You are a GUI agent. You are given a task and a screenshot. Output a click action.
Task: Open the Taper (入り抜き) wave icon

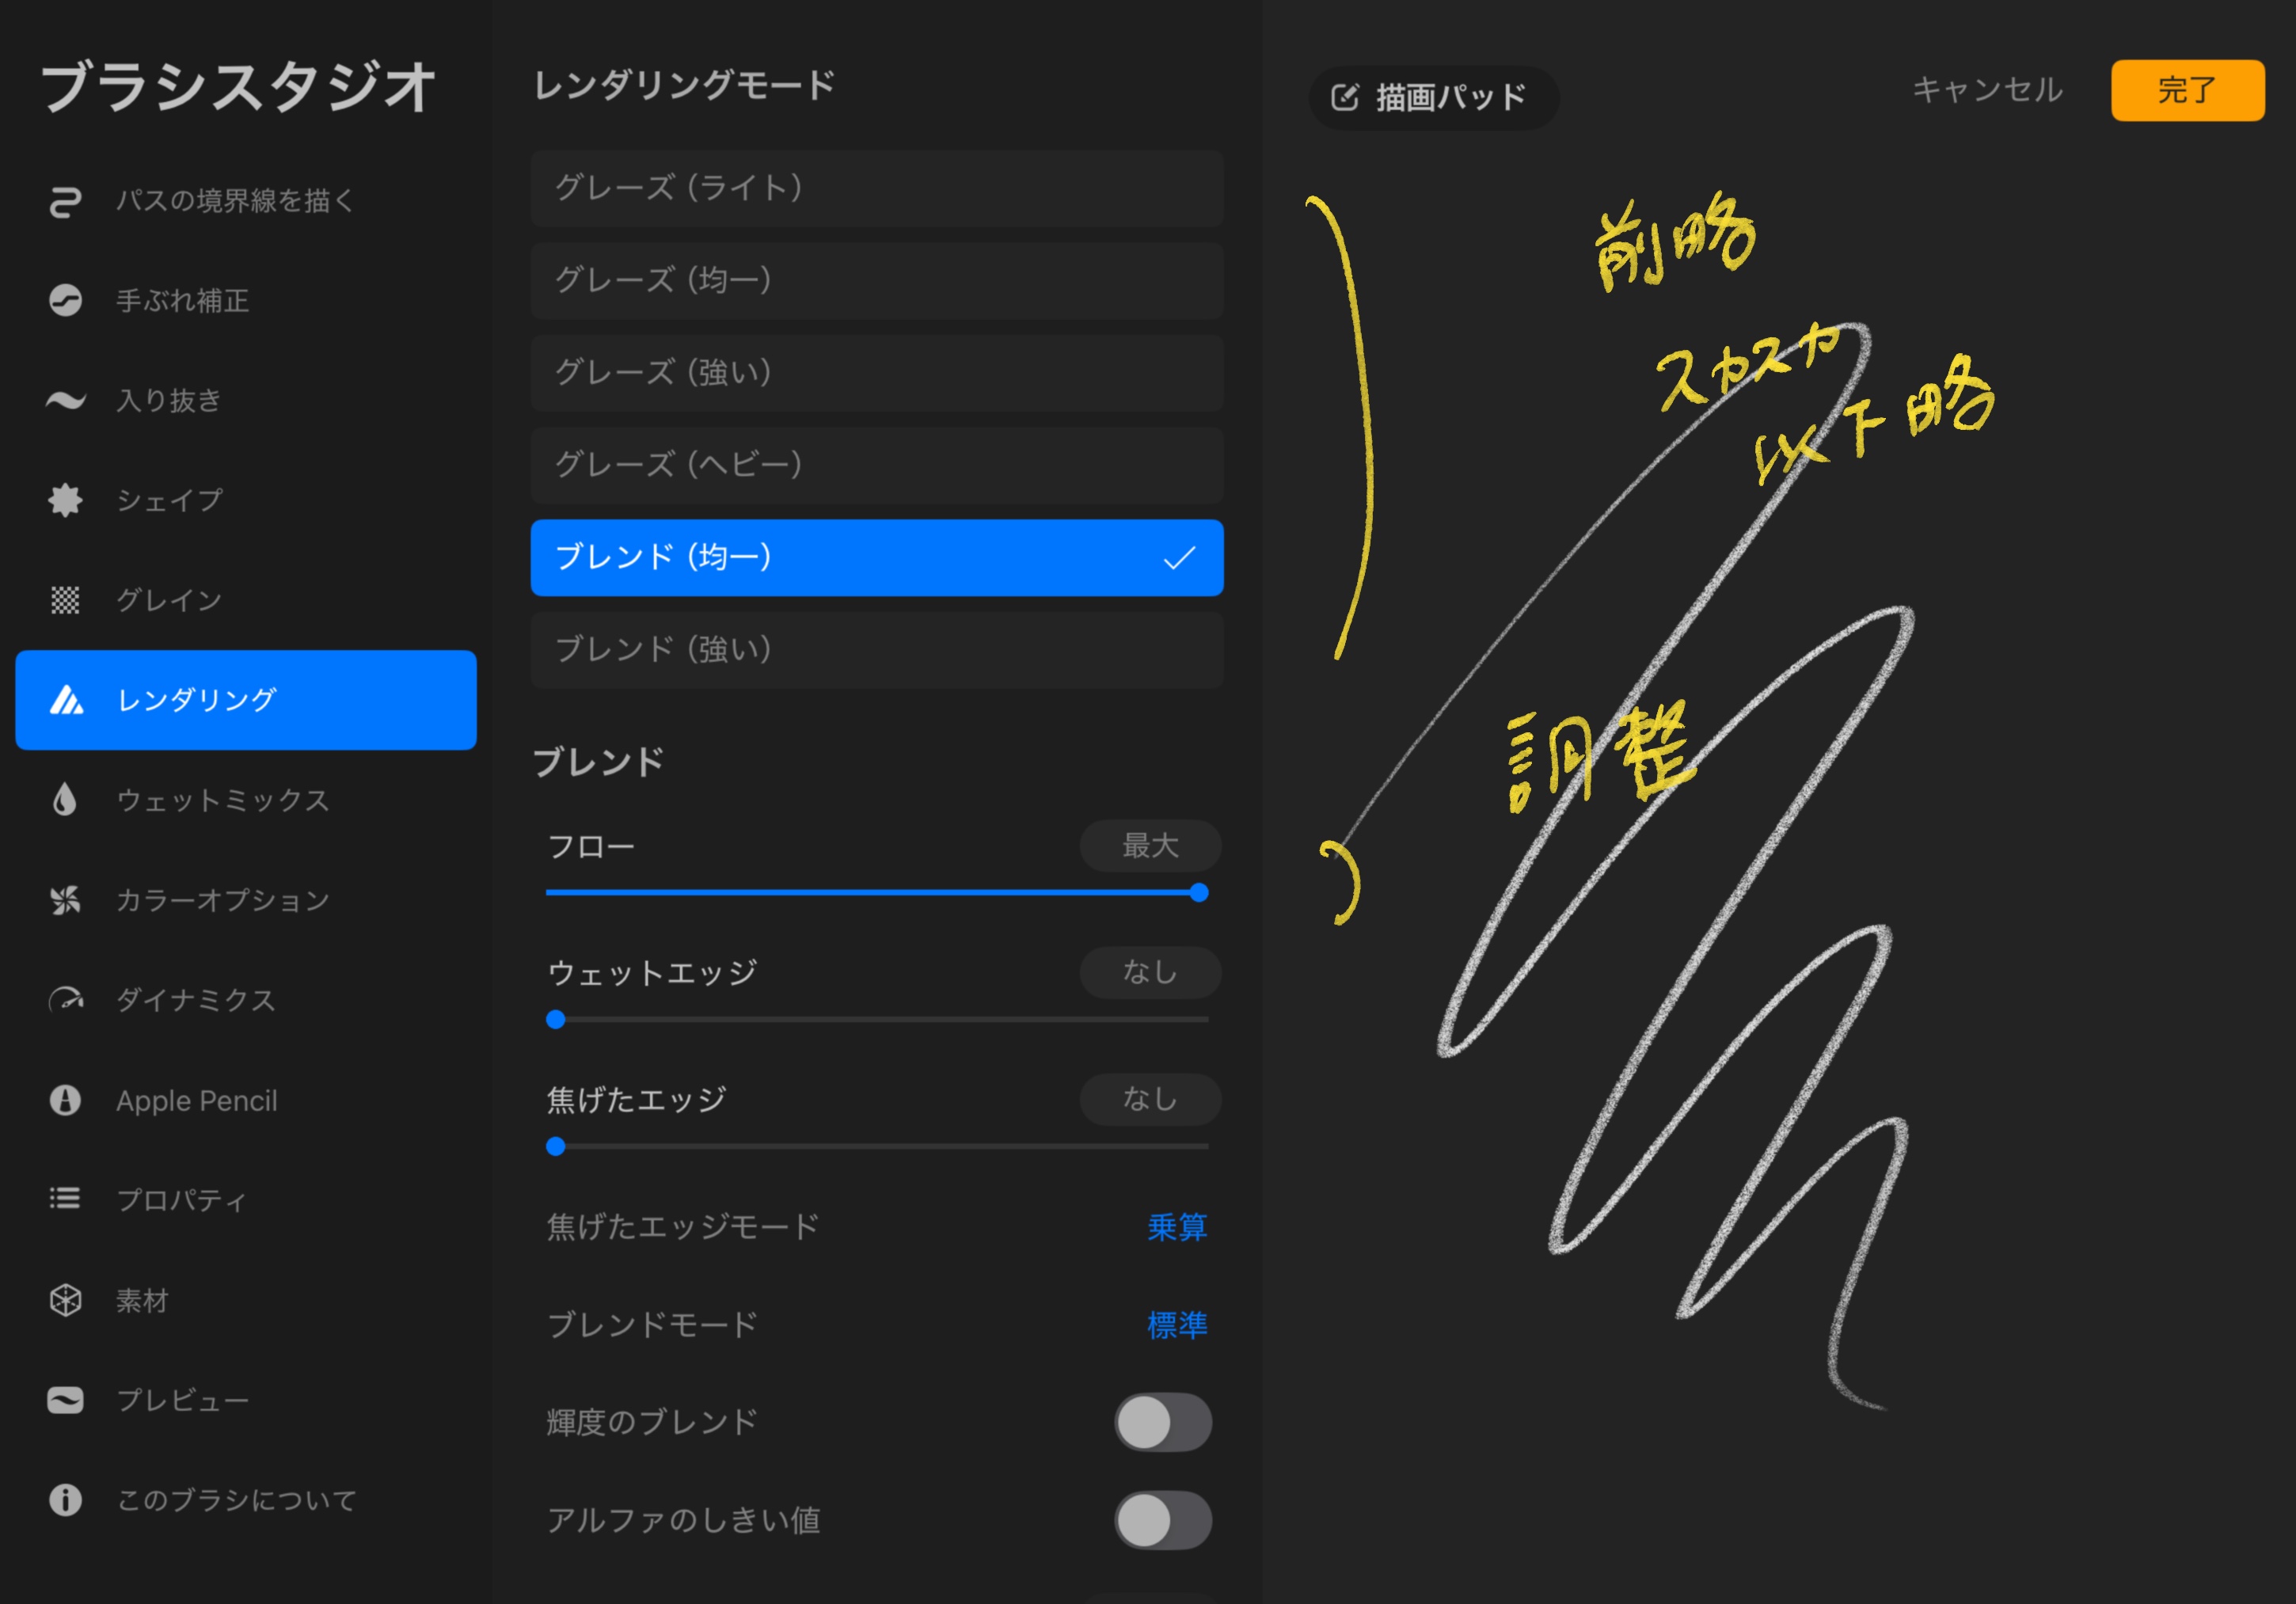[x=65, y=400]
